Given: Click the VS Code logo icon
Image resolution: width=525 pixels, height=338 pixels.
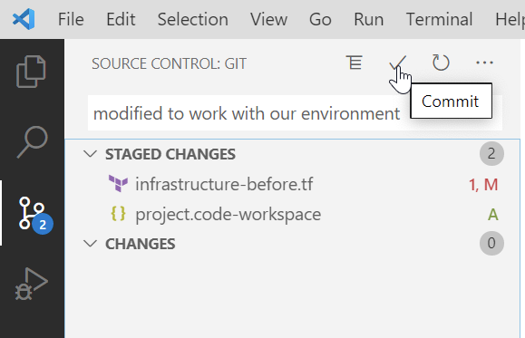Looking at the screenshot, I should [x=24, y=19].
